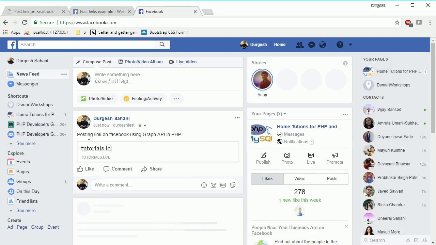Click the Facebook logo in the header
Viewport: 436px width, 245px height.
point(12,45)
